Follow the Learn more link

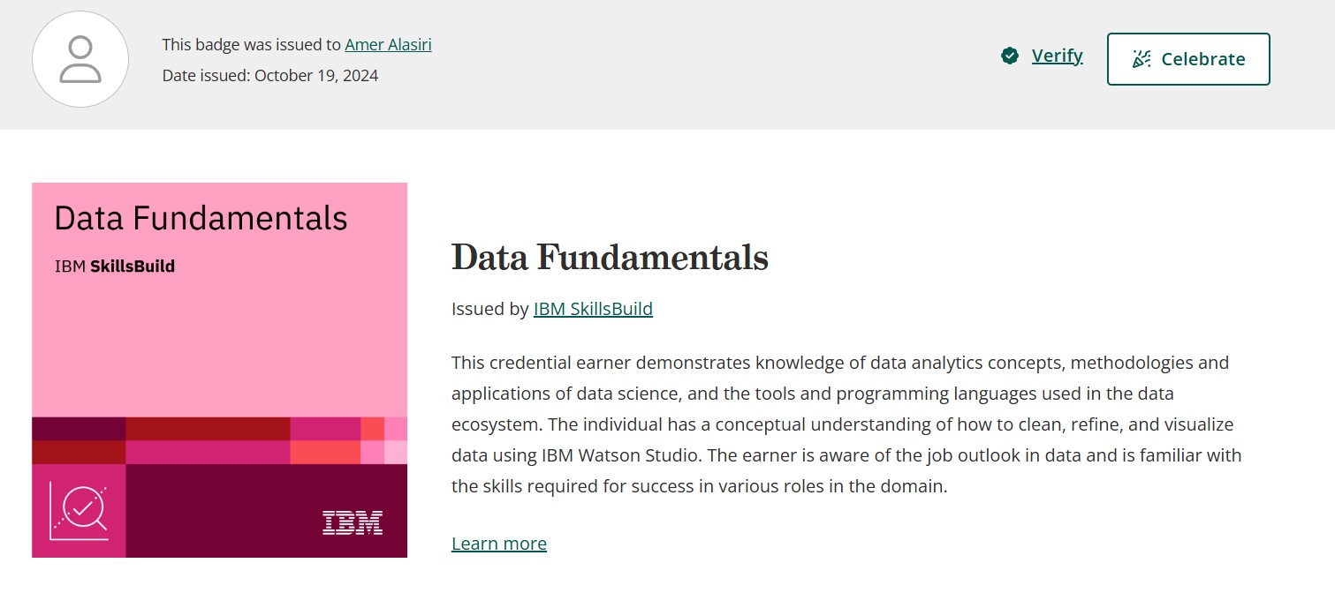499,544
